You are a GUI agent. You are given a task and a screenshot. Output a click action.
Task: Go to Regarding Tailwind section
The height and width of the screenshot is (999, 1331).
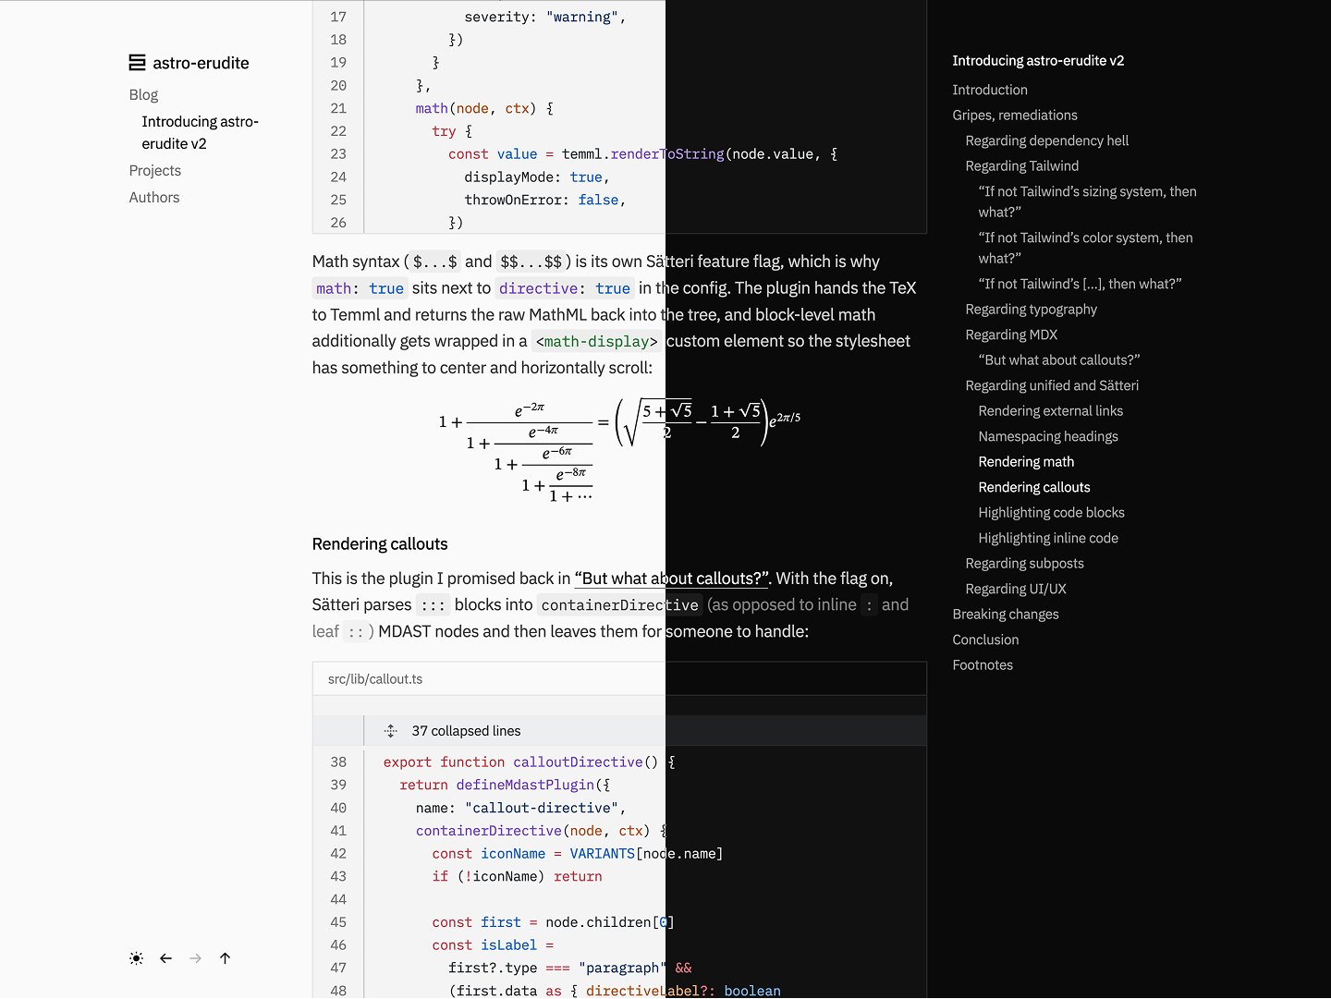click(1021, 165)
